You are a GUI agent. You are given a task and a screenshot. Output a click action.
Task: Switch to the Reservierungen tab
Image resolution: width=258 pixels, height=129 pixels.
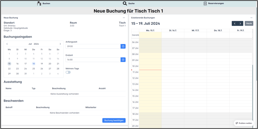pyautogui.click(x=214, y=4)
